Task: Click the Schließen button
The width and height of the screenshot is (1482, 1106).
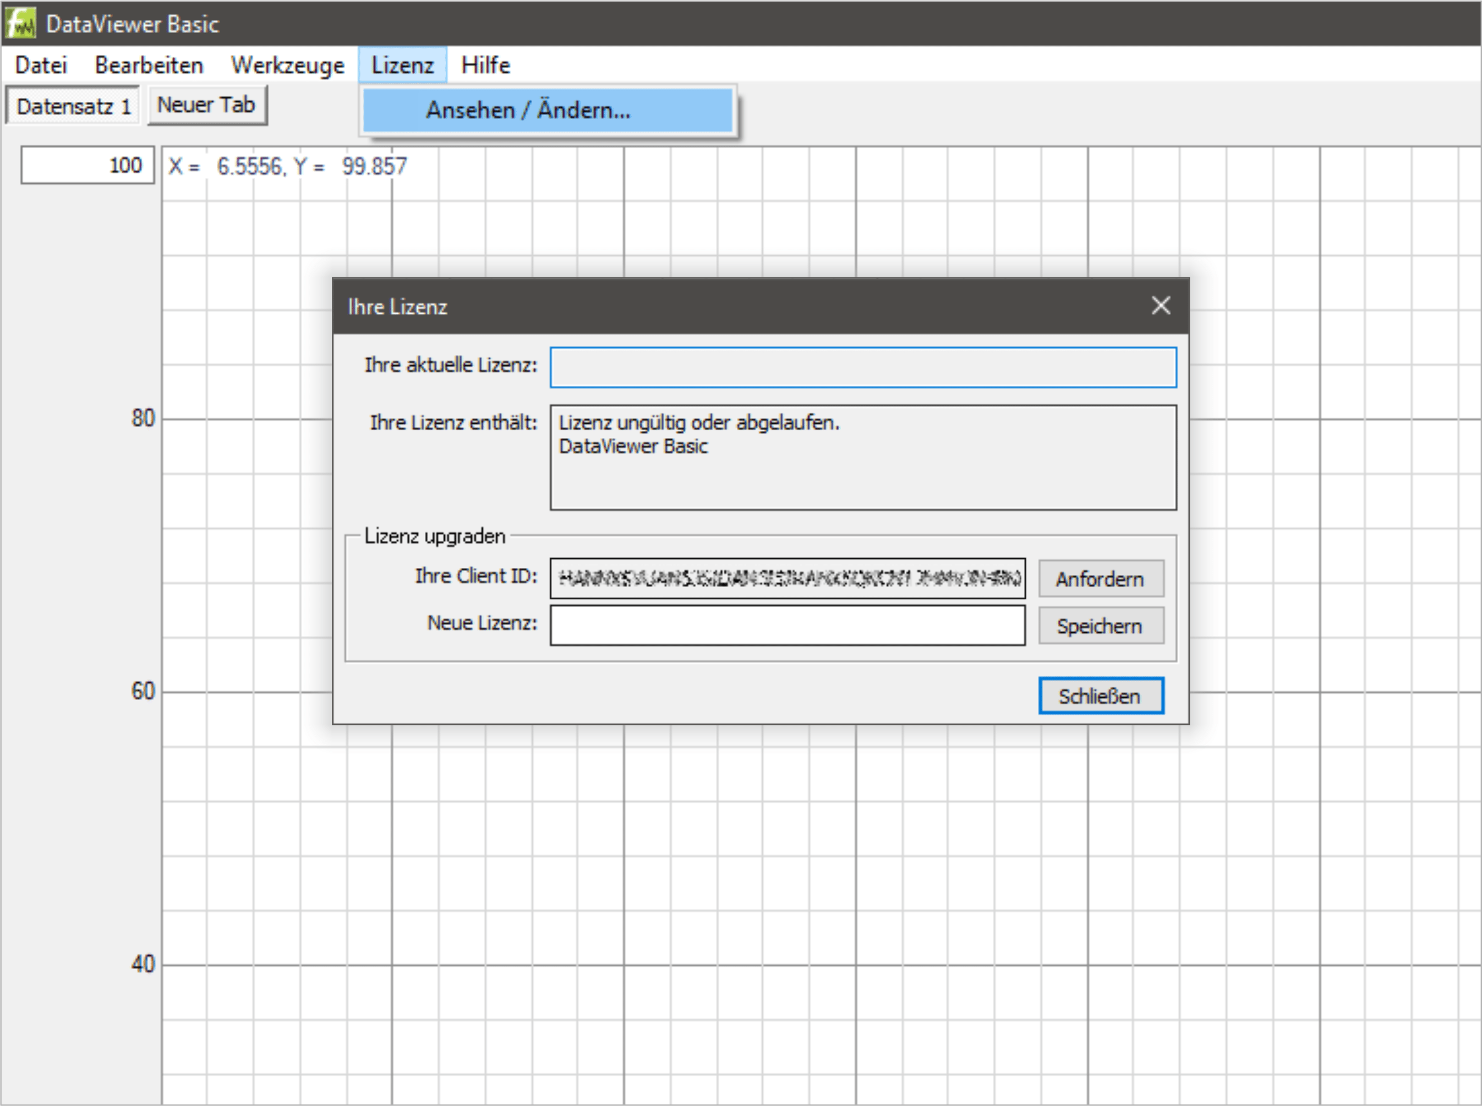Action: point(1101,696)
